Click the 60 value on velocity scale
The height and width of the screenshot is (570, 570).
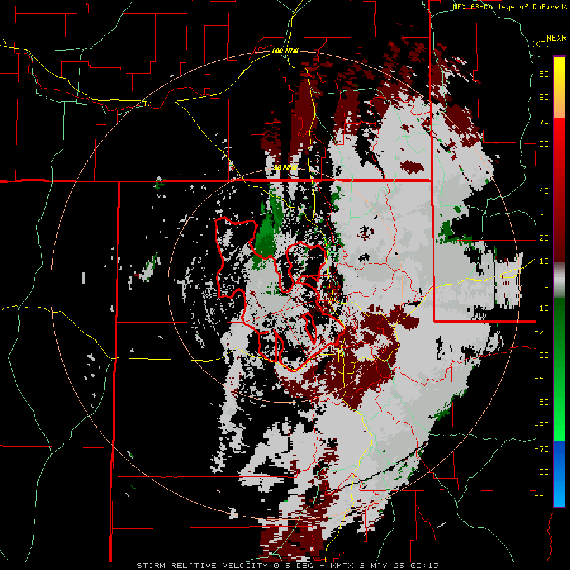coord(544,144)
